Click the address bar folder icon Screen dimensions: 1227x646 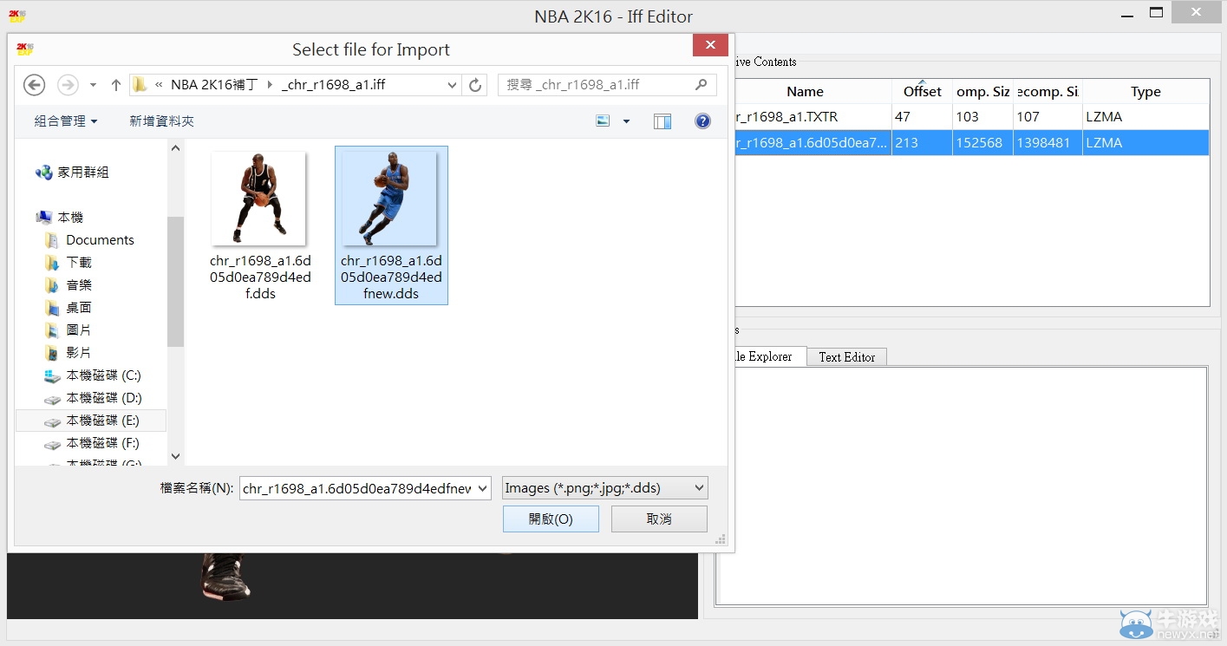(139, 85)
